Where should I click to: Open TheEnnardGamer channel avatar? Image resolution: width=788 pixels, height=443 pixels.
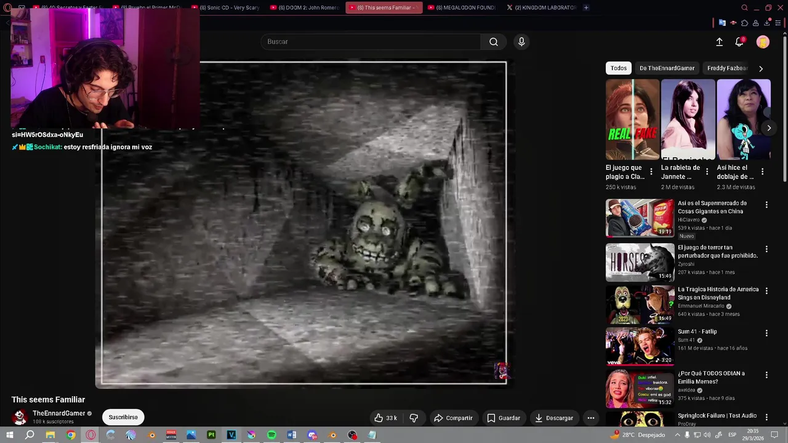coord(20,417)
